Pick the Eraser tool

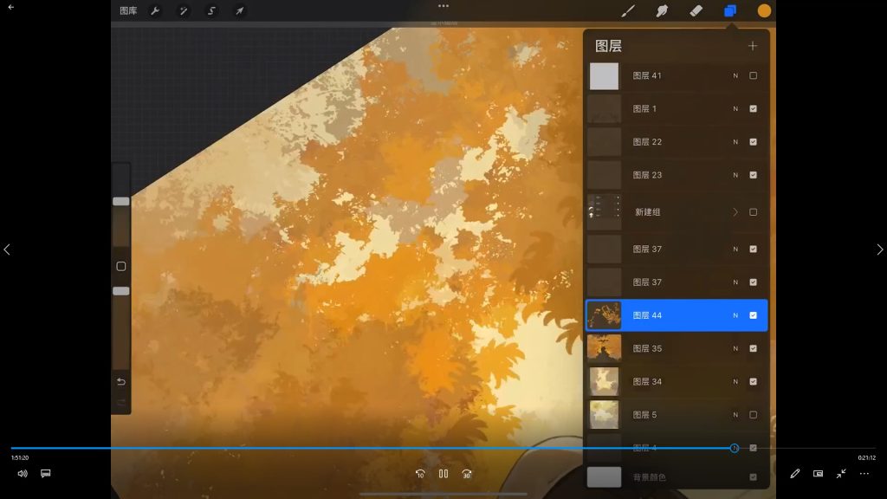point(696,11)
